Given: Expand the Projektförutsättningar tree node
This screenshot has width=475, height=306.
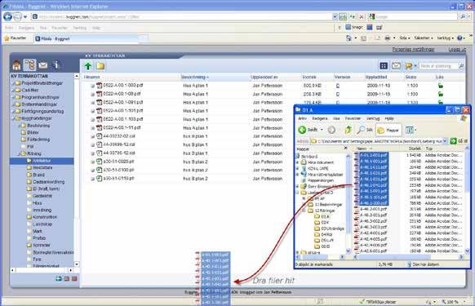Looking at the screenshot, I should coord(13,83).
